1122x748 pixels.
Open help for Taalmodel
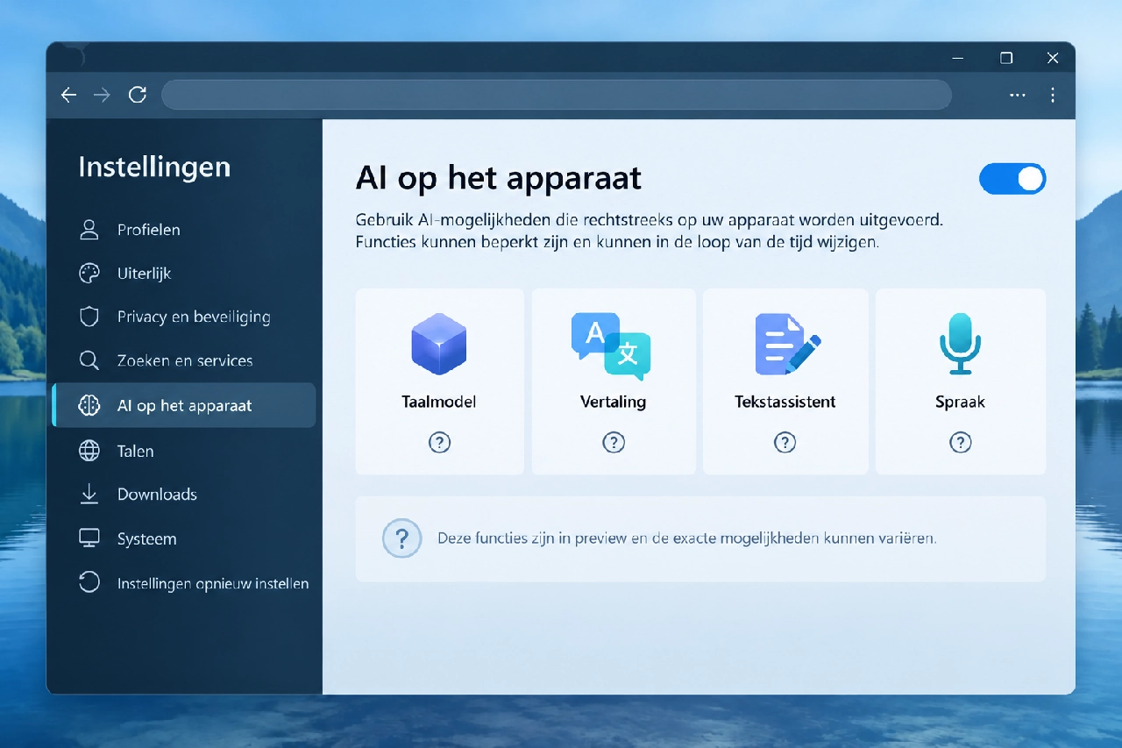(x=439, y=443)
